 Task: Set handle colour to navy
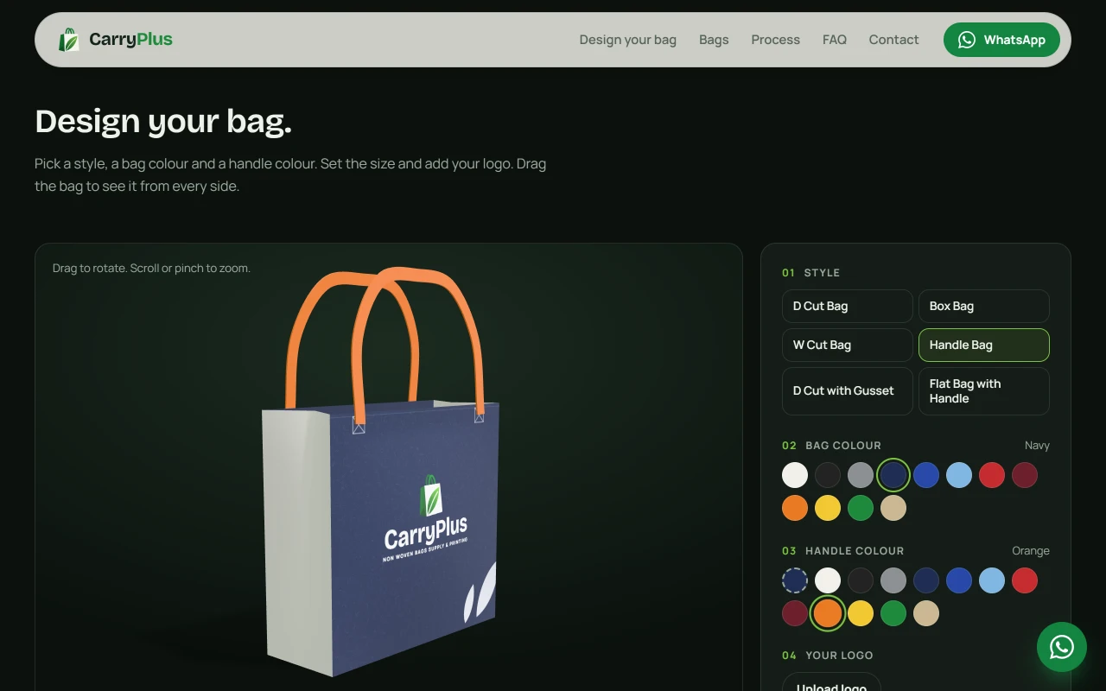[x=926, y=580]
